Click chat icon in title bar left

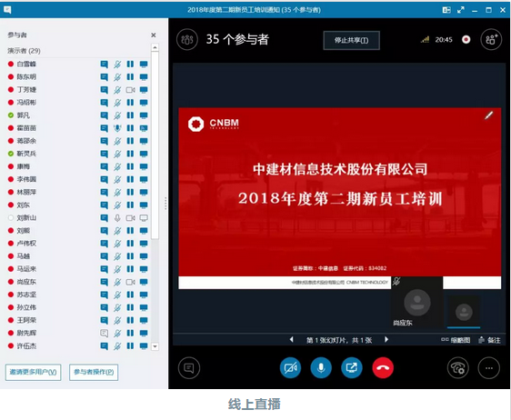[7, 10]
